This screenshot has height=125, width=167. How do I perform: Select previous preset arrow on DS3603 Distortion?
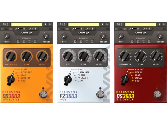pyautogui.click(x=159, y=24)
